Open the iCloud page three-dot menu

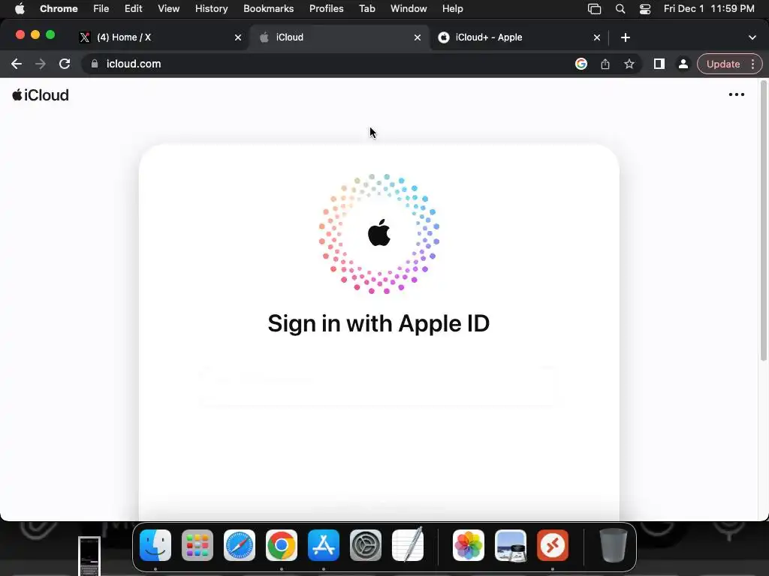click(x=736, y=94)
